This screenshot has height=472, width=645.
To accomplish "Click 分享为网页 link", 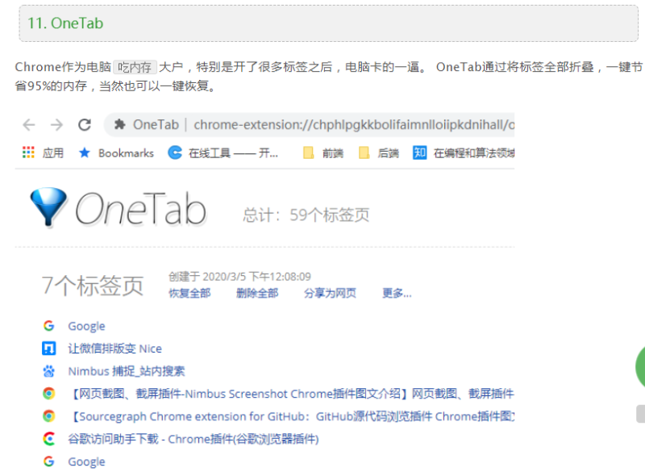I will (x=330, y=293).
